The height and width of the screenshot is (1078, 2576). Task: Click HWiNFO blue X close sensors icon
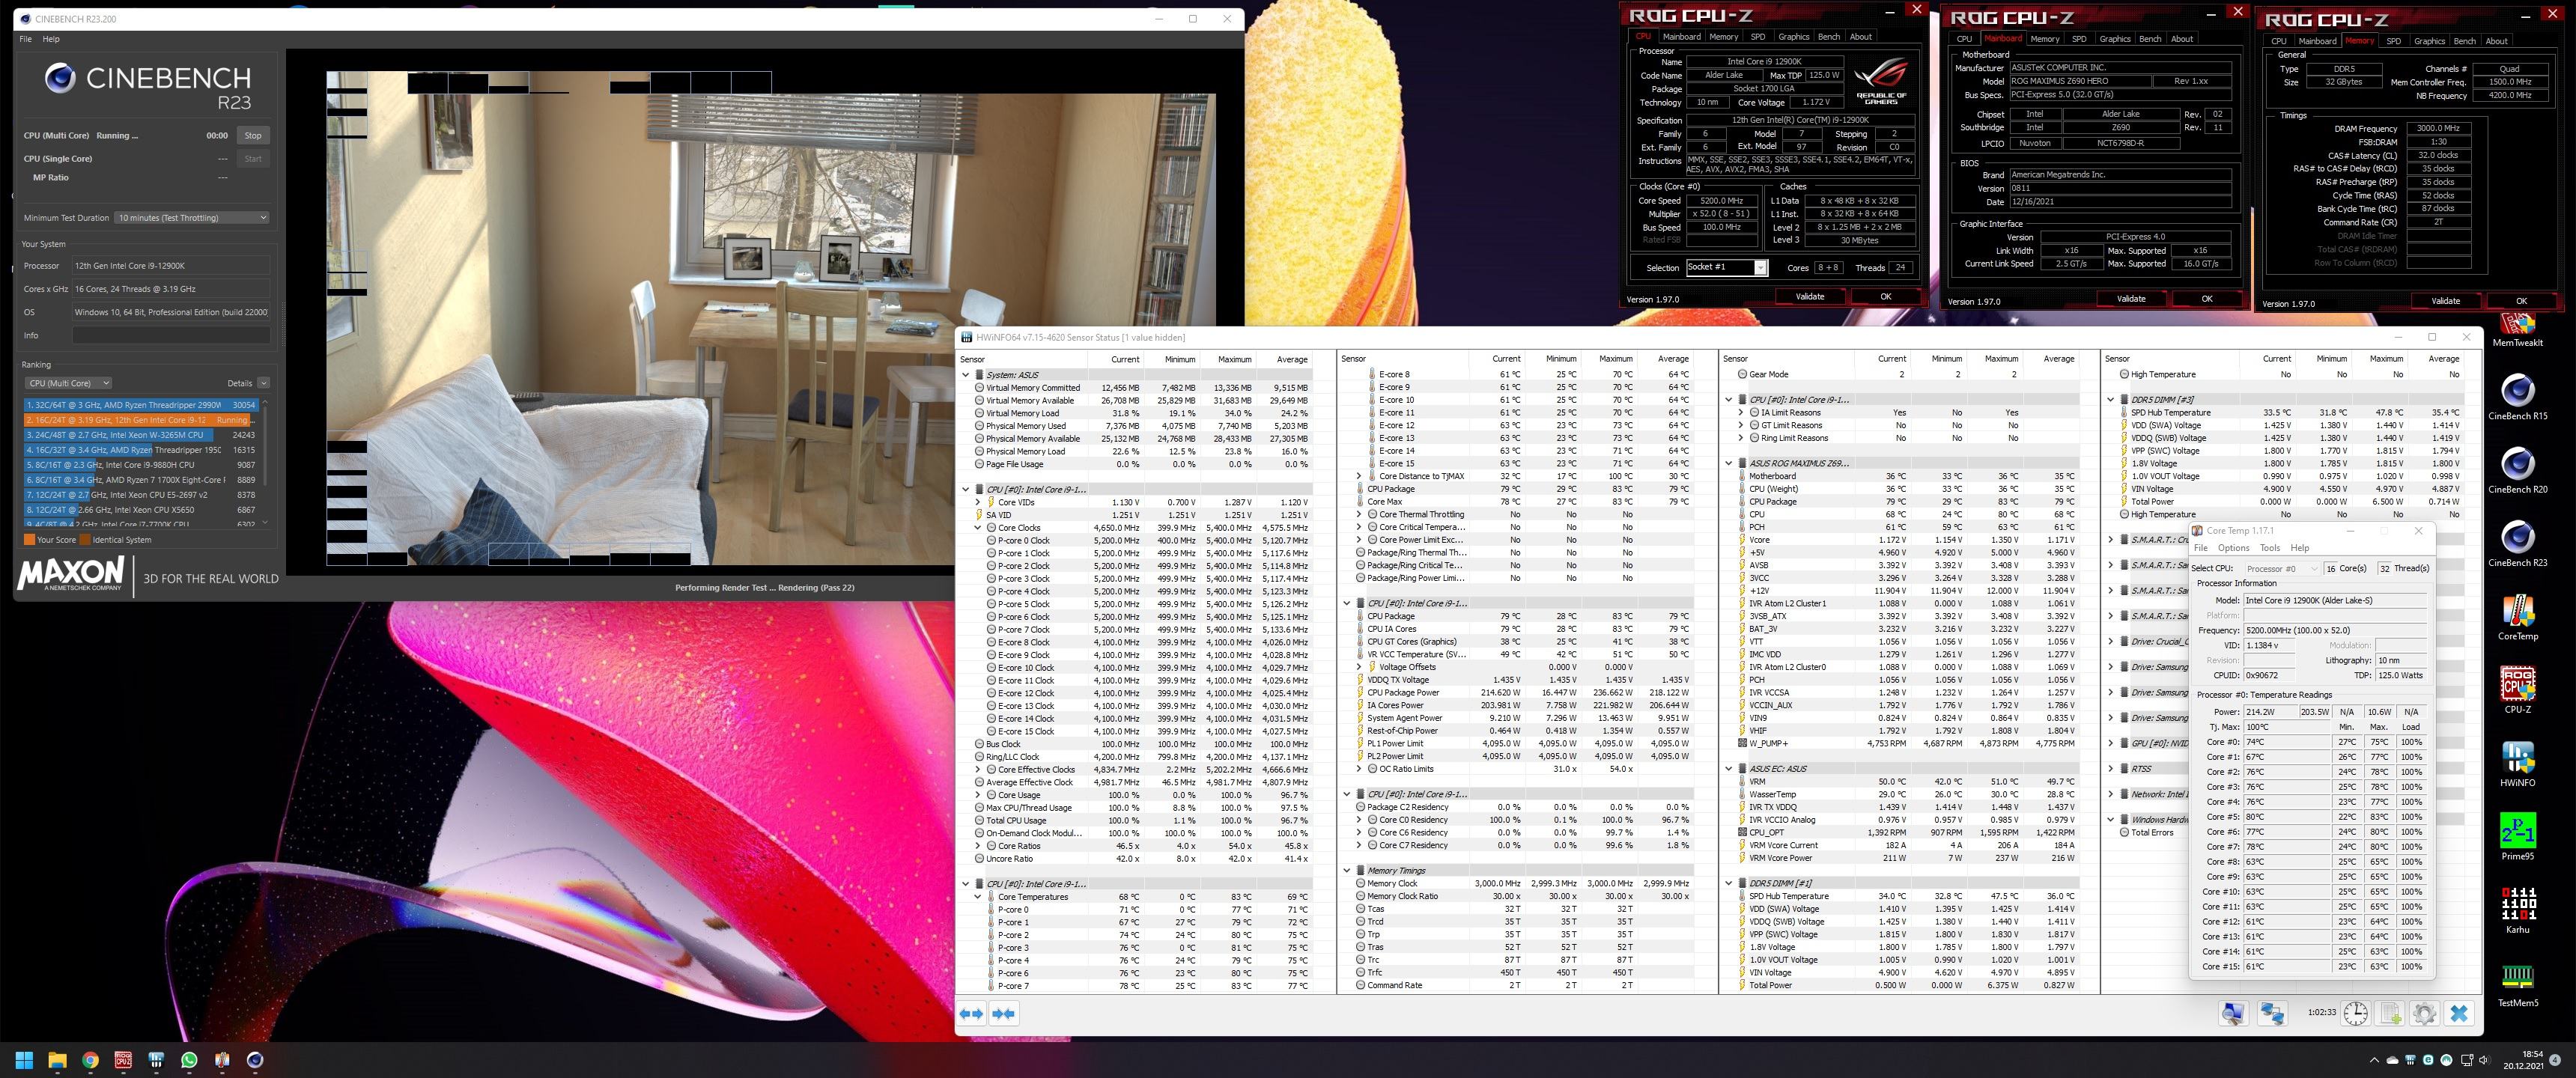pyautogui.click(x=2459, y=1013)
